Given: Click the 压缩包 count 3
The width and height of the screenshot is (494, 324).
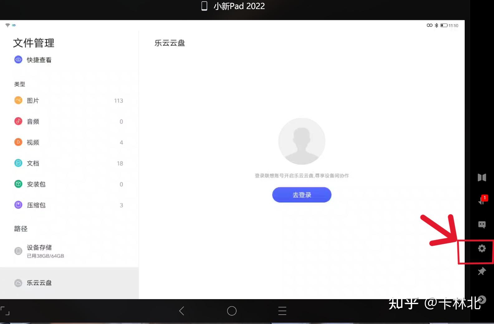Looking at the screenshot, I should pyautogui.click(x=122, y=205).
